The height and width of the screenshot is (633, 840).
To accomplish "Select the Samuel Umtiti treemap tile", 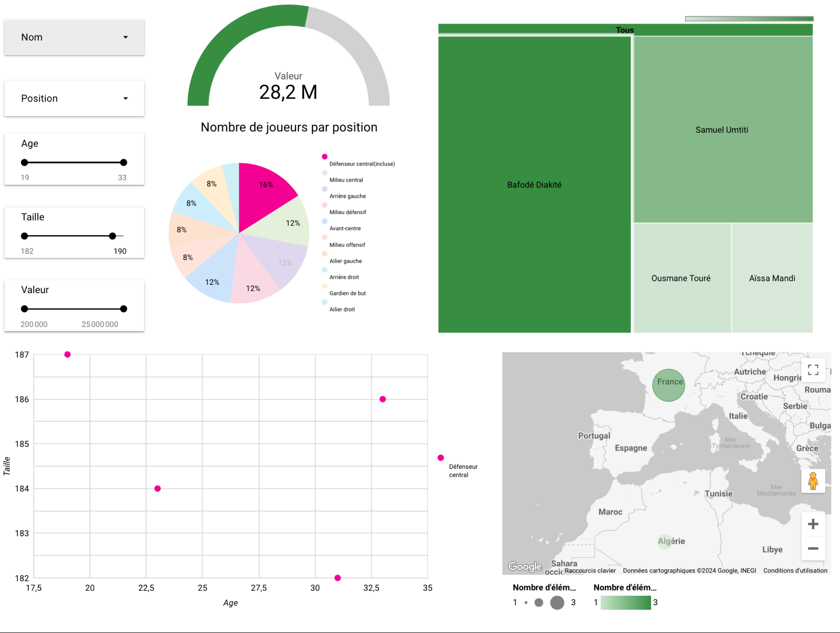I will 722,130.
